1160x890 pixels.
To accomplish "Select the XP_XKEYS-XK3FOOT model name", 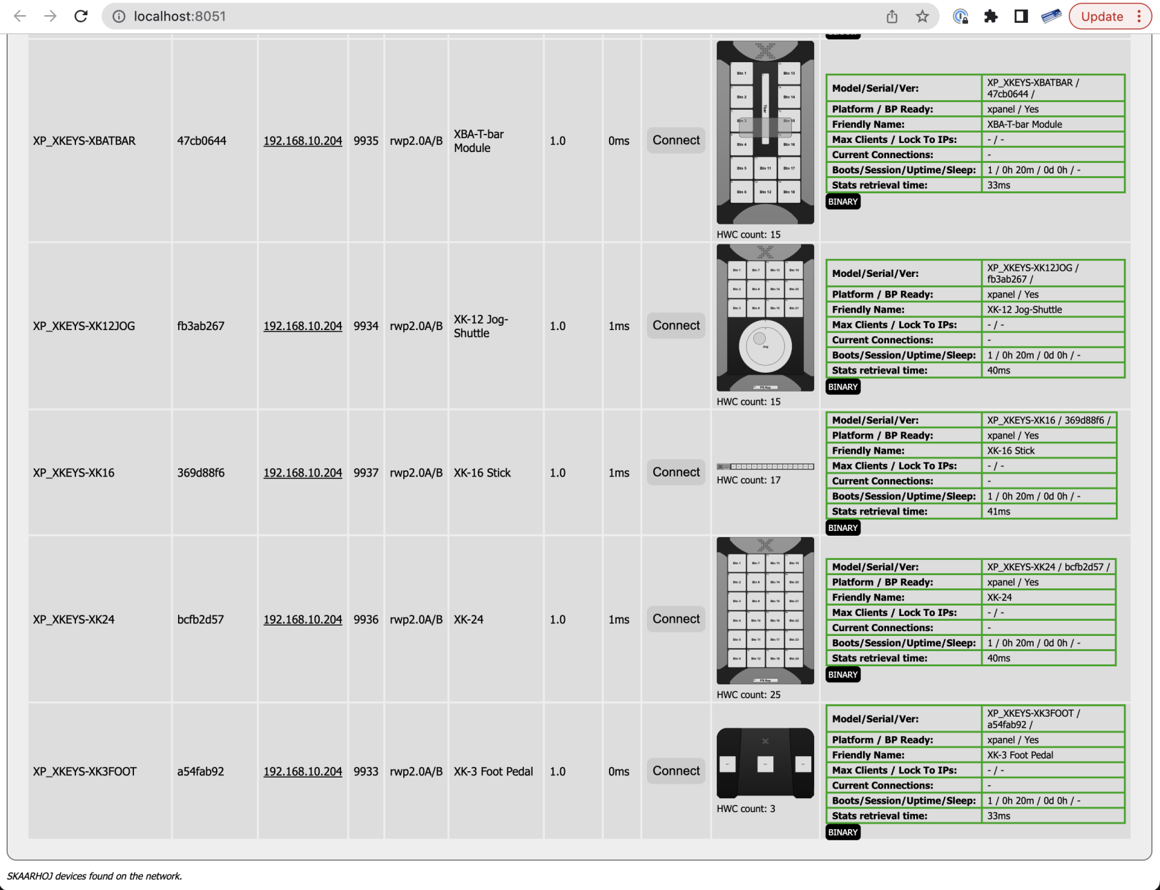I will point(85,772).
